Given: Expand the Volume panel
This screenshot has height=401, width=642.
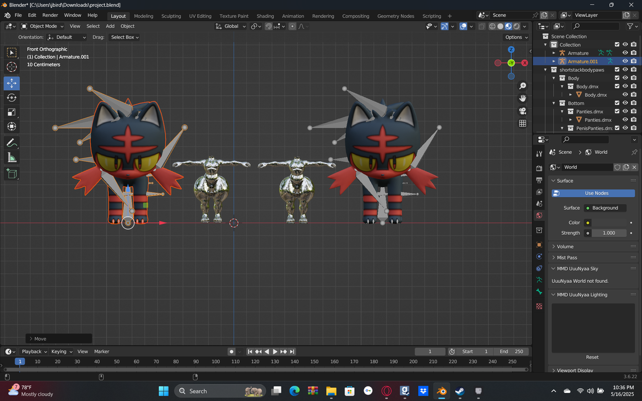Looking at the screenshot, I should (x=565, y=247).
